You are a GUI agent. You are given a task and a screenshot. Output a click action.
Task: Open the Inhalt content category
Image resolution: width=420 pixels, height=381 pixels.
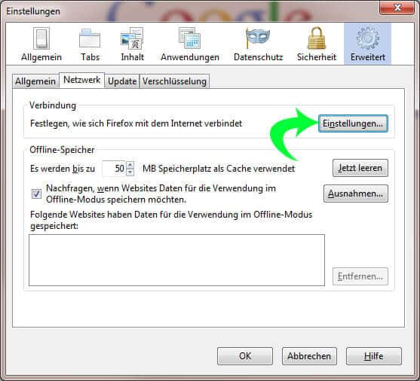[x=132, y=44]
